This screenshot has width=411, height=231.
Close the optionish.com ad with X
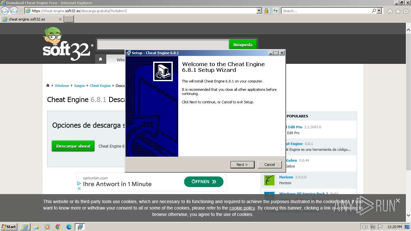[79, 188]
